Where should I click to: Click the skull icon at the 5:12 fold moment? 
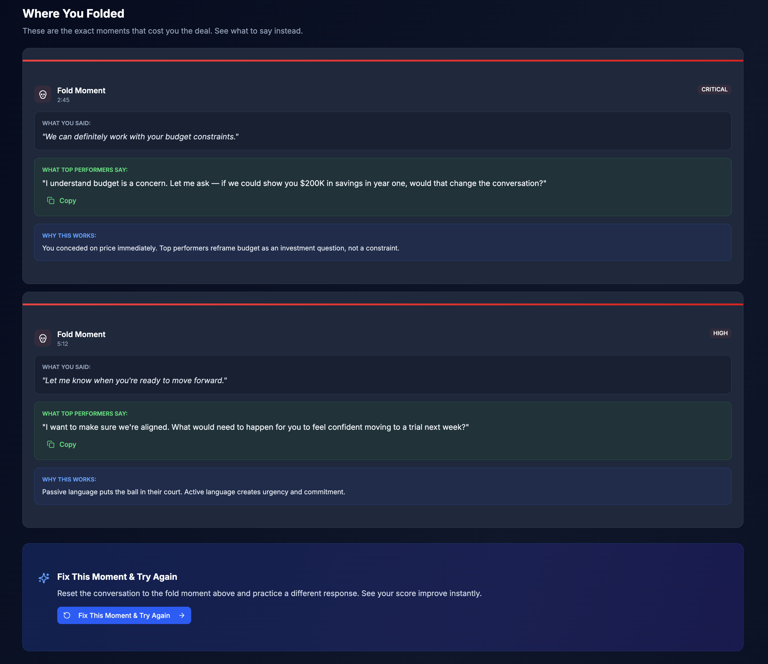coord(43,338)
